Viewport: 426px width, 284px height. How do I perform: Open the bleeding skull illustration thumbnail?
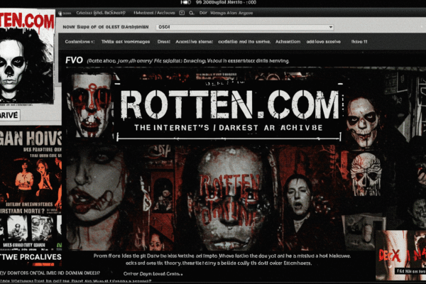[366, 174]
